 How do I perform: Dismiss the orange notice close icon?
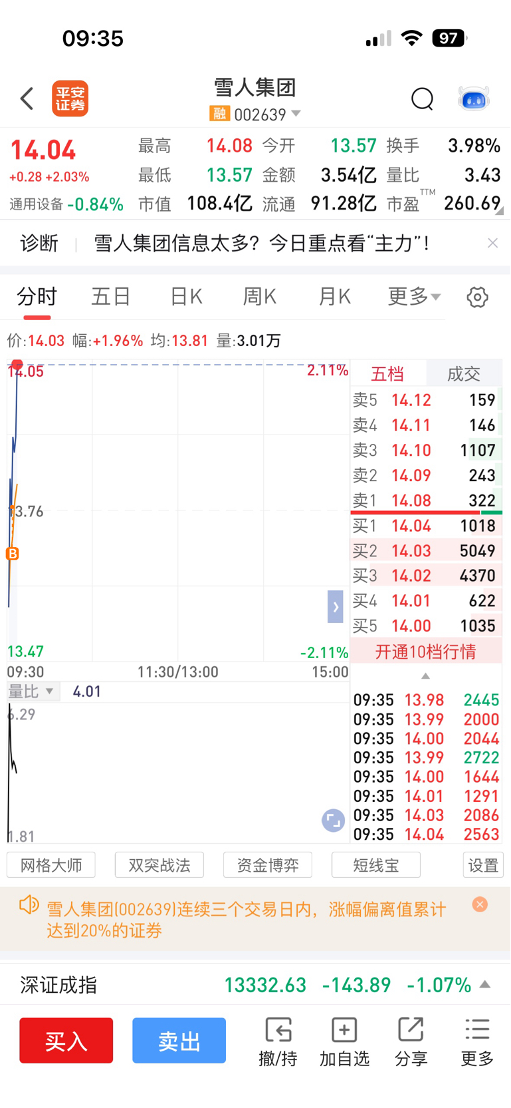[x=480, y=904]
